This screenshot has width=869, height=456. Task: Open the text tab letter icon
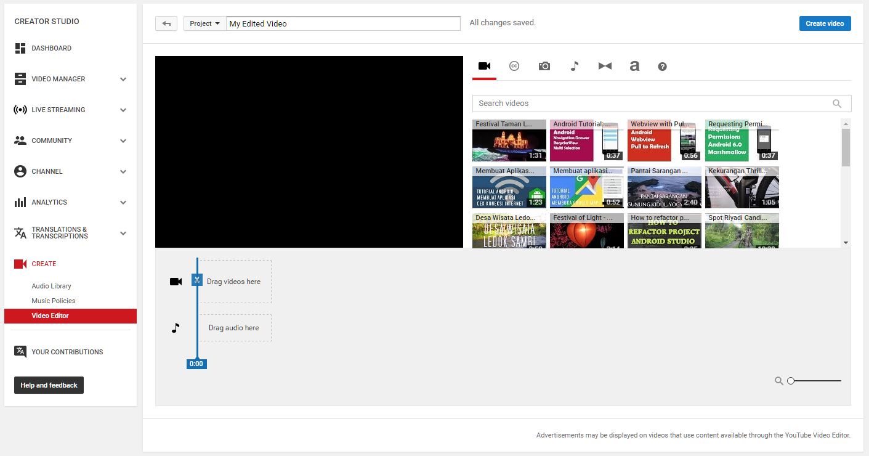[x=634, y=66]
